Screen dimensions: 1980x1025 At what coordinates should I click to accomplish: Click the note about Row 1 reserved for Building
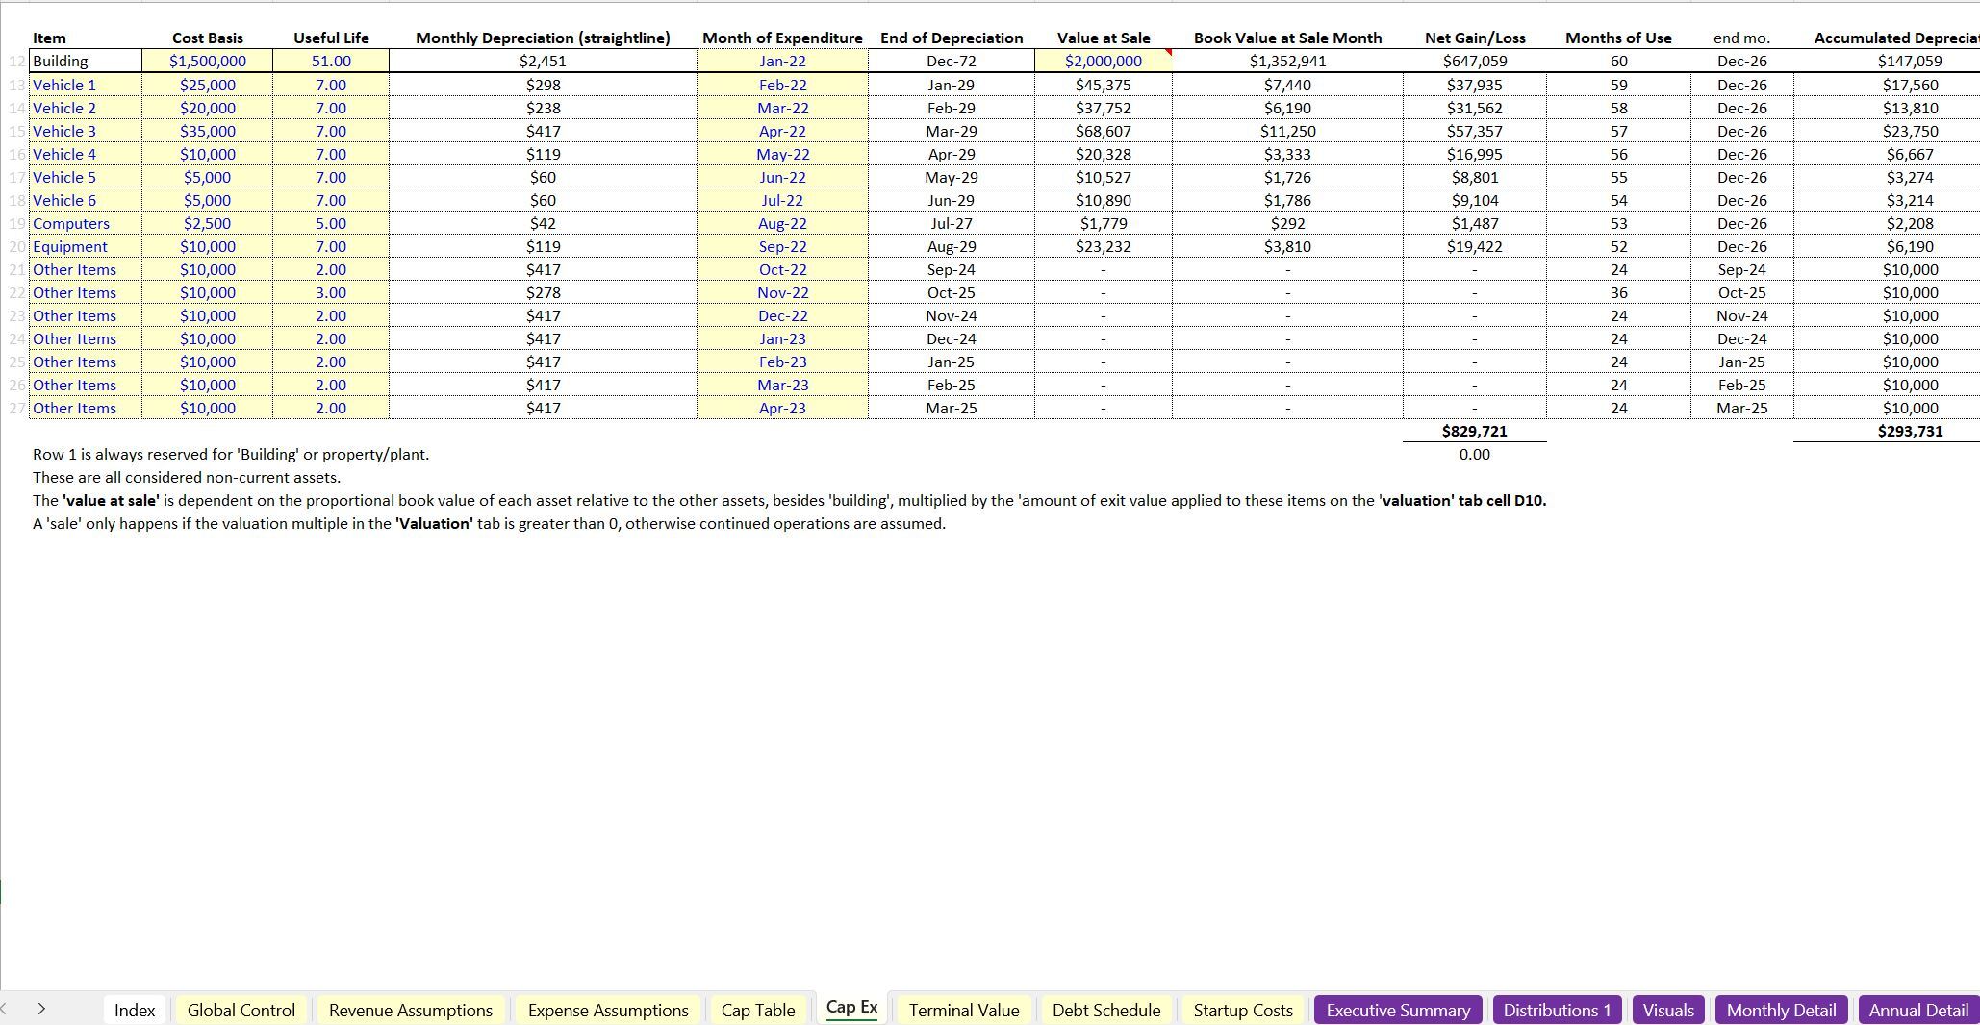click(x=231, y=454)
